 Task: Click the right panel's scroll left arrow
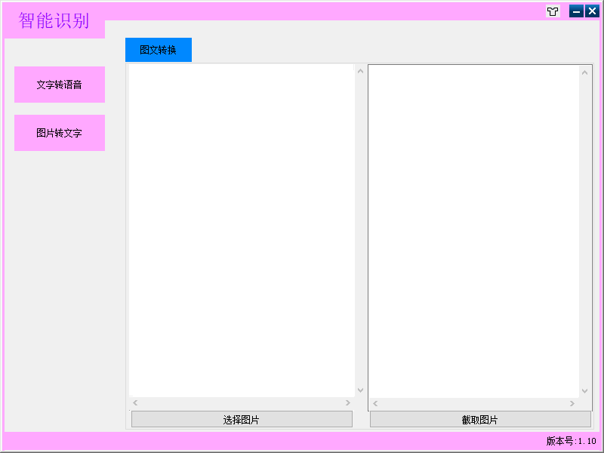[375, 404]
